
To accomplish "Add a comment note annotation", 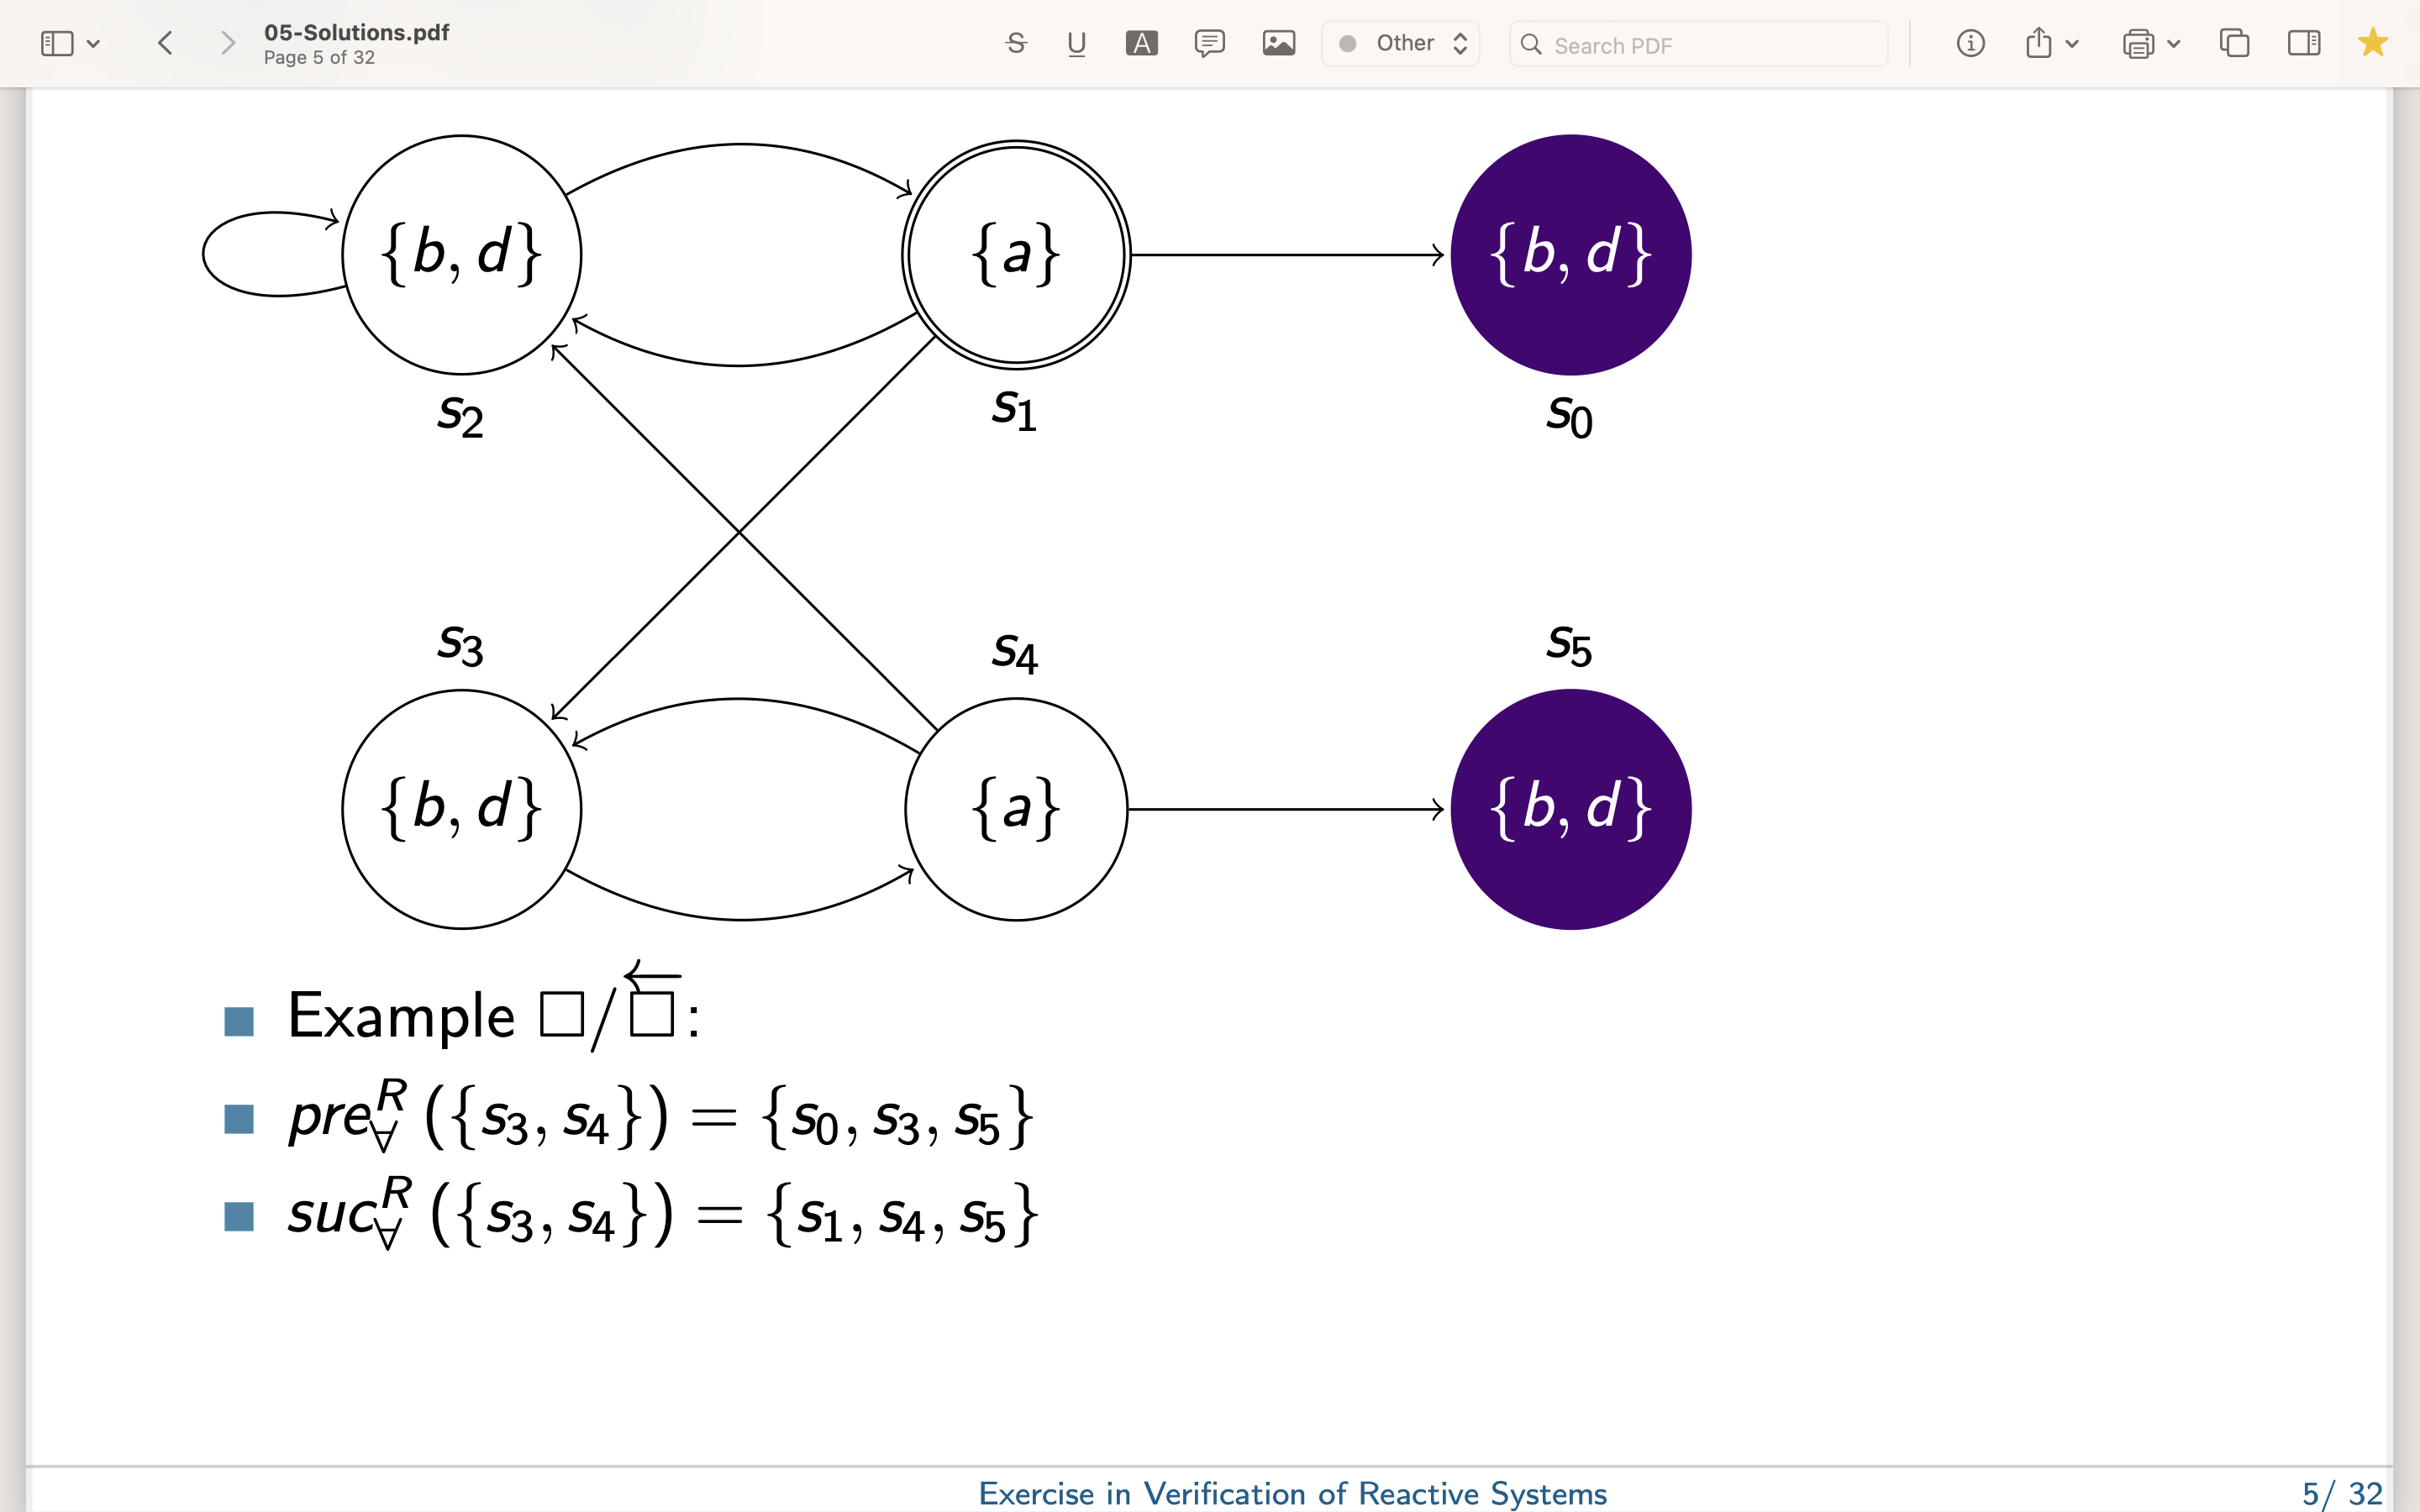I will pyautogui.click(x=1209, y=43).
